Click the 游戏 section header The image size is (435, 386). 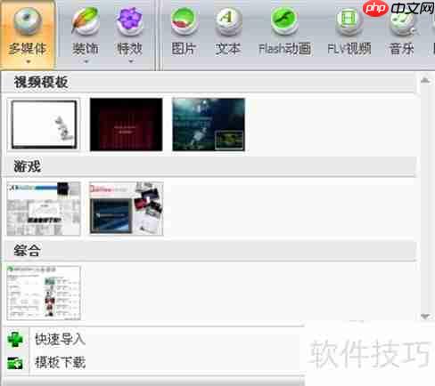pyautogui.click(x=209, y=166)
